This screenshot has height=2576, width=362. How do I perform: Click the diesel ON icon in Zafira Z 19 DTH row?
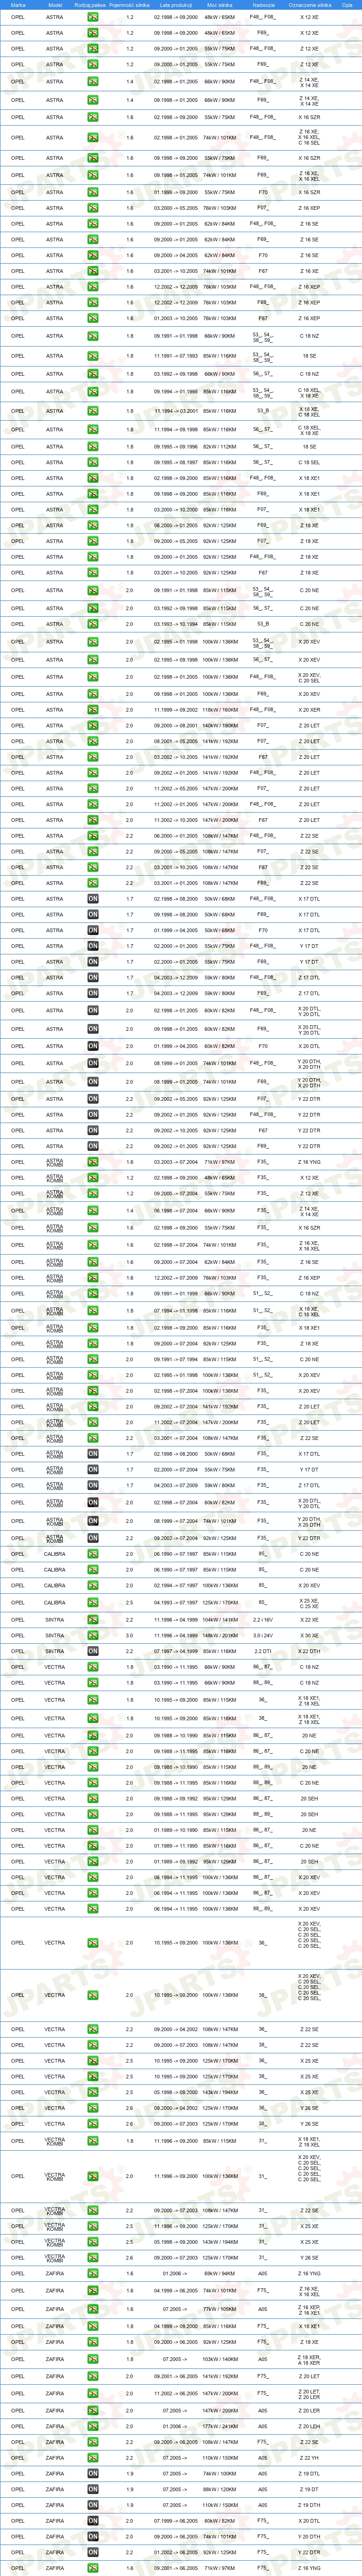(93, 2506)
